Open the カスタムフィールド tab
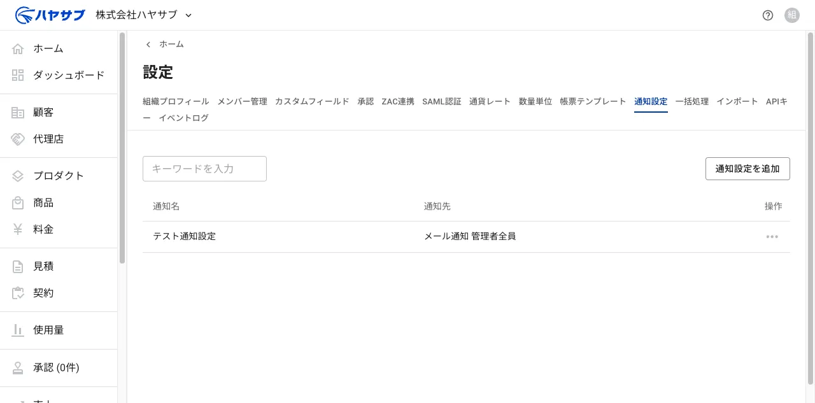The width and height of the screenshot is (815, 403). (312, 101)
